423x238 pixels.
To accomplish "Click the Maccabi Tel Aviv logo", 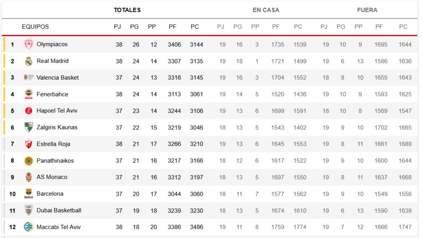I will tap(28, 227).
